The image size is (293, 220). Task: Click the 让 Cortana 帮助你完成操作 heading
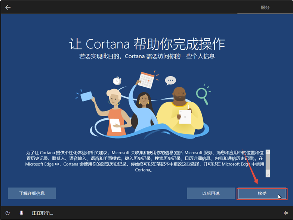(147, 44)
